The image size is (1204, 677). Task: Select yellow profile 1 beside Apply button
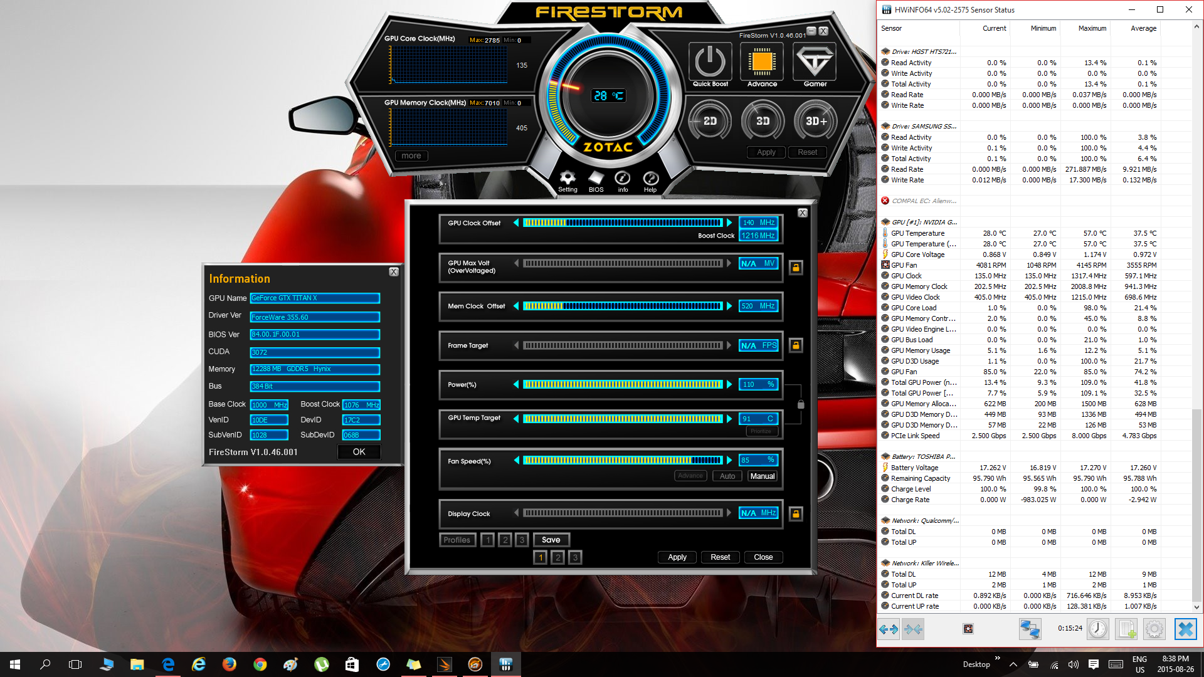(x=541, y=557)
